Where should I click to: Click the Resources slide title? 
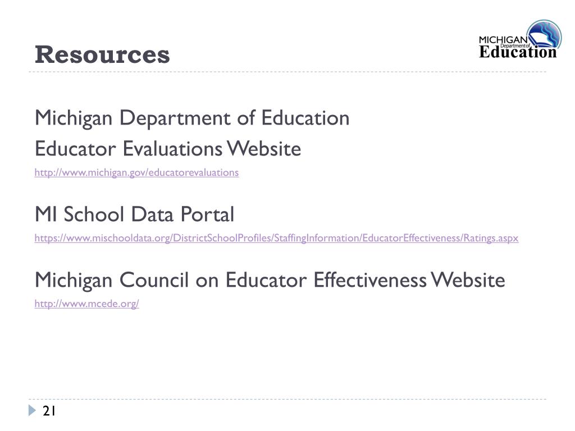click(x=102, y=55)
